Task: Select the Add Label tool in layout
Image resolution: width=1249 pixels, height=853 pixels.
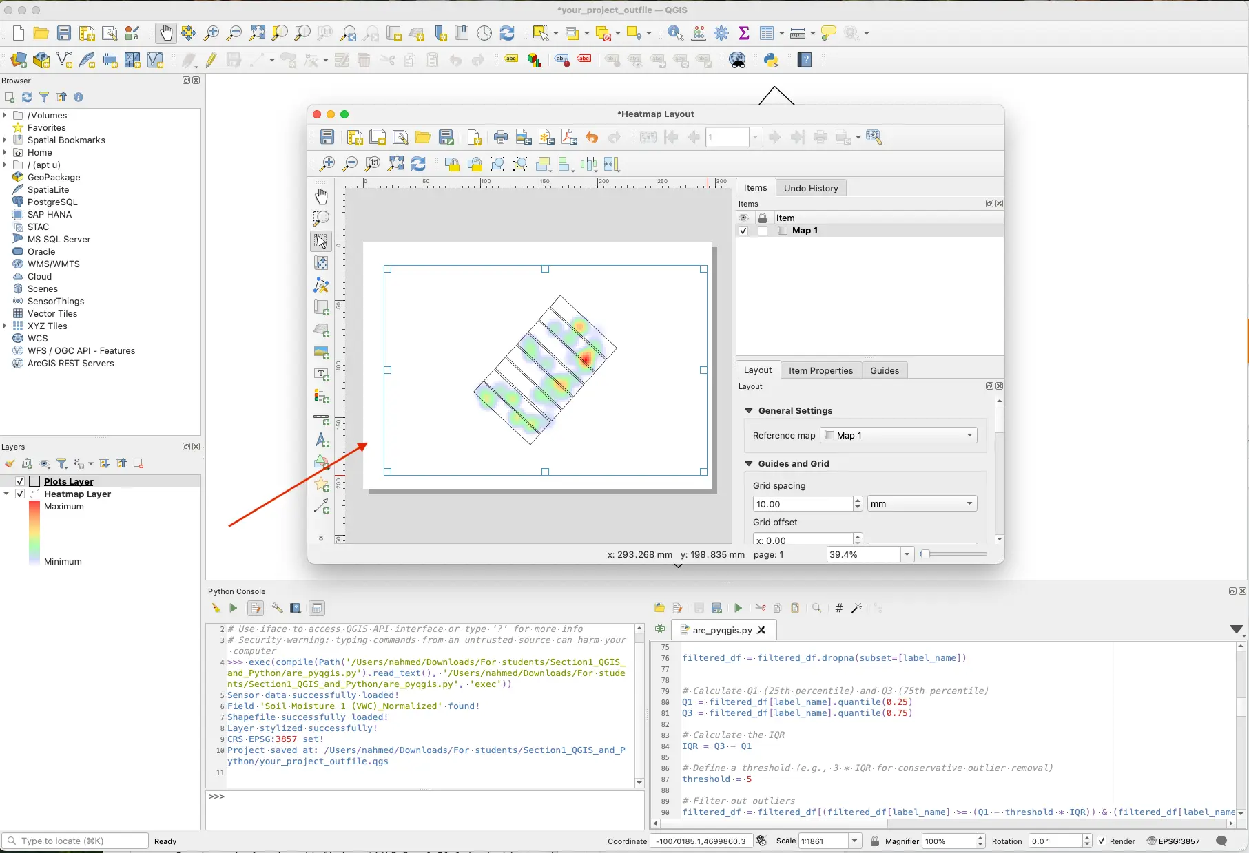Action: (x=321, y=375)
